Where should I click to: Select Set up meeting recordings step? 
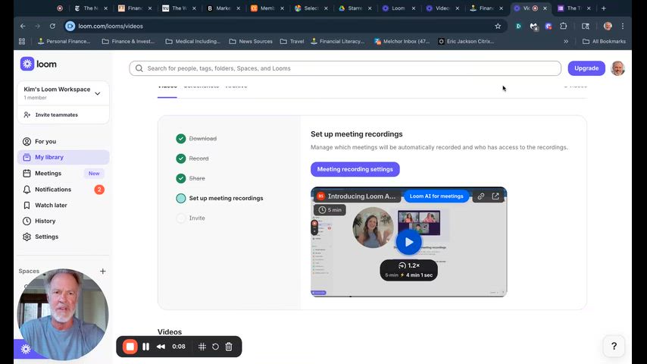click(220, 198)
